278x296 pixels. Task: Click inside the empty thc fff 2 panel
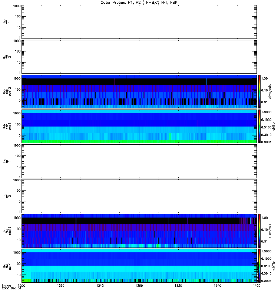pos(139,196)
